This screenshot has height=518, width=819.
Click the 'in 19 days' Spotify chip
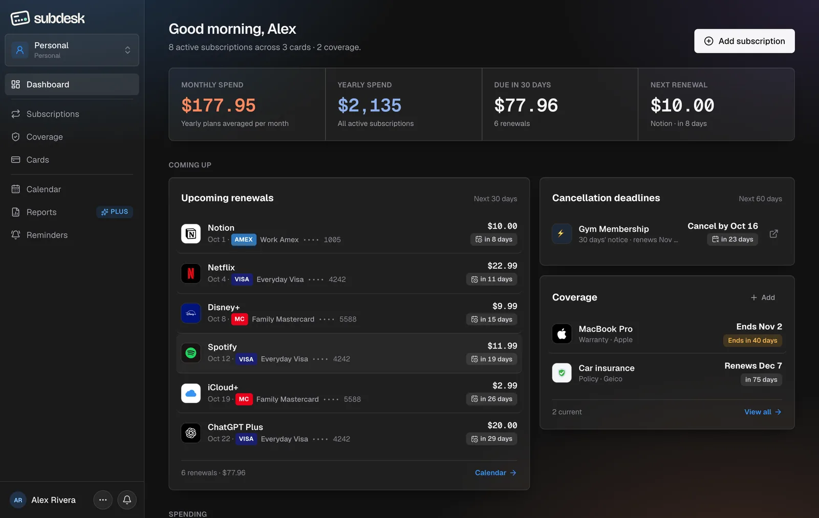pos(491,359)
